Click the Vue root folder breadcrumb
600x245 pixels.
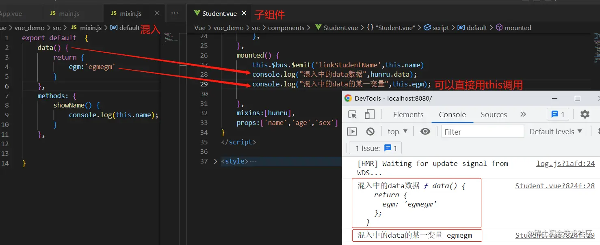pos(200,28)
